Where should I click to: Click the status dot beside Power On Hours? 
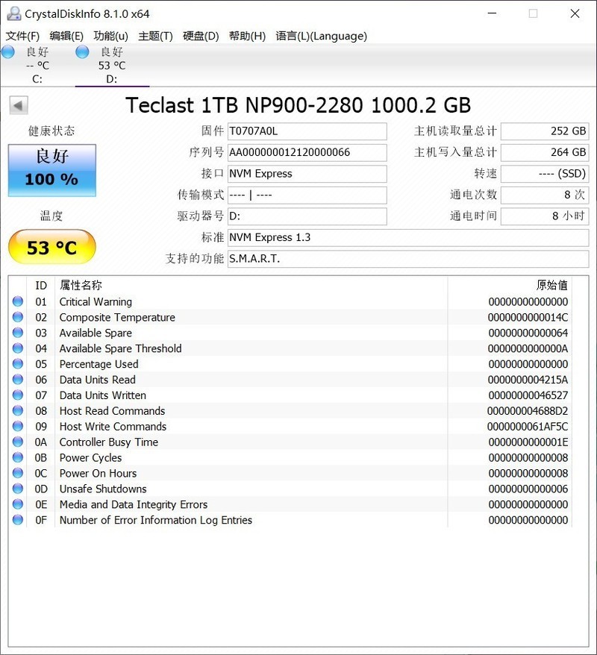[17, 473]
